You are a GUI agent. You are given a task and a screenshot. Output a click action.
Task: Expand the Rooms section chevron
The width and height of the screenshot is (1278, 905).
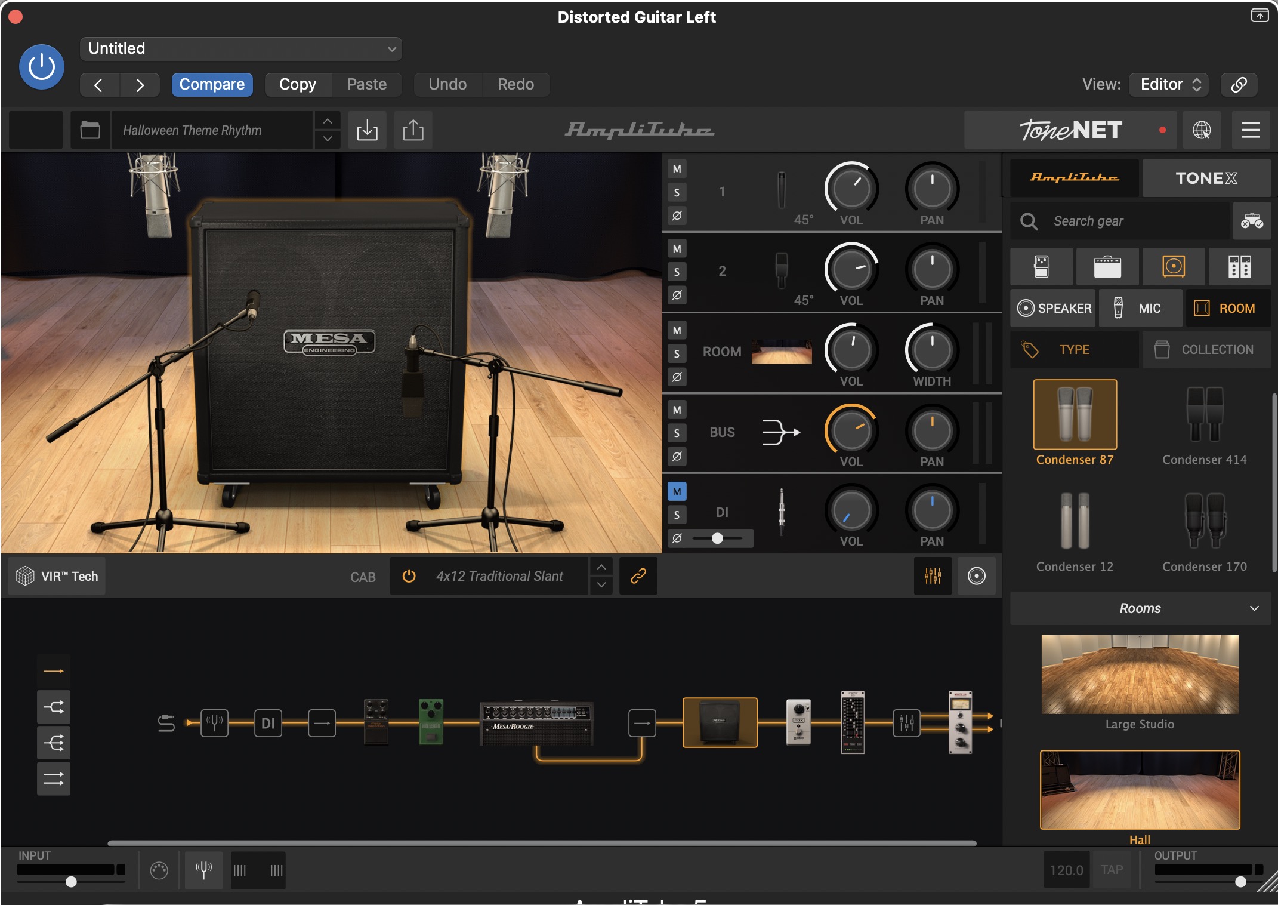[x=1254, y=608]
